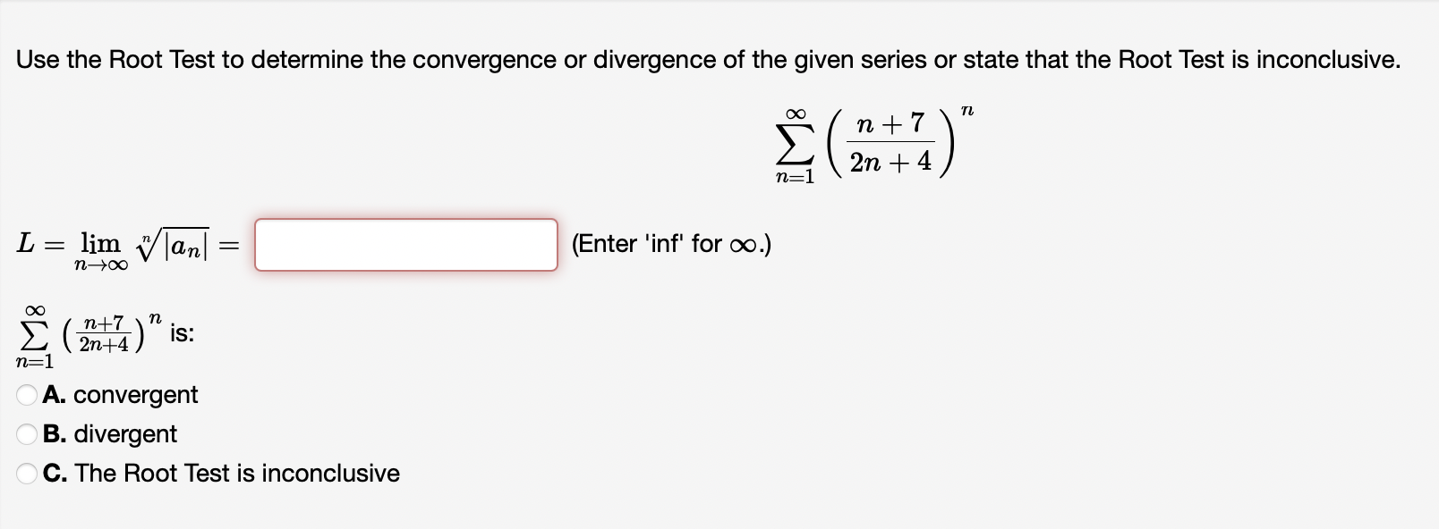
Task: Click the fraction (n+7)/(2n+4) in the series
Action: point(890,141)
